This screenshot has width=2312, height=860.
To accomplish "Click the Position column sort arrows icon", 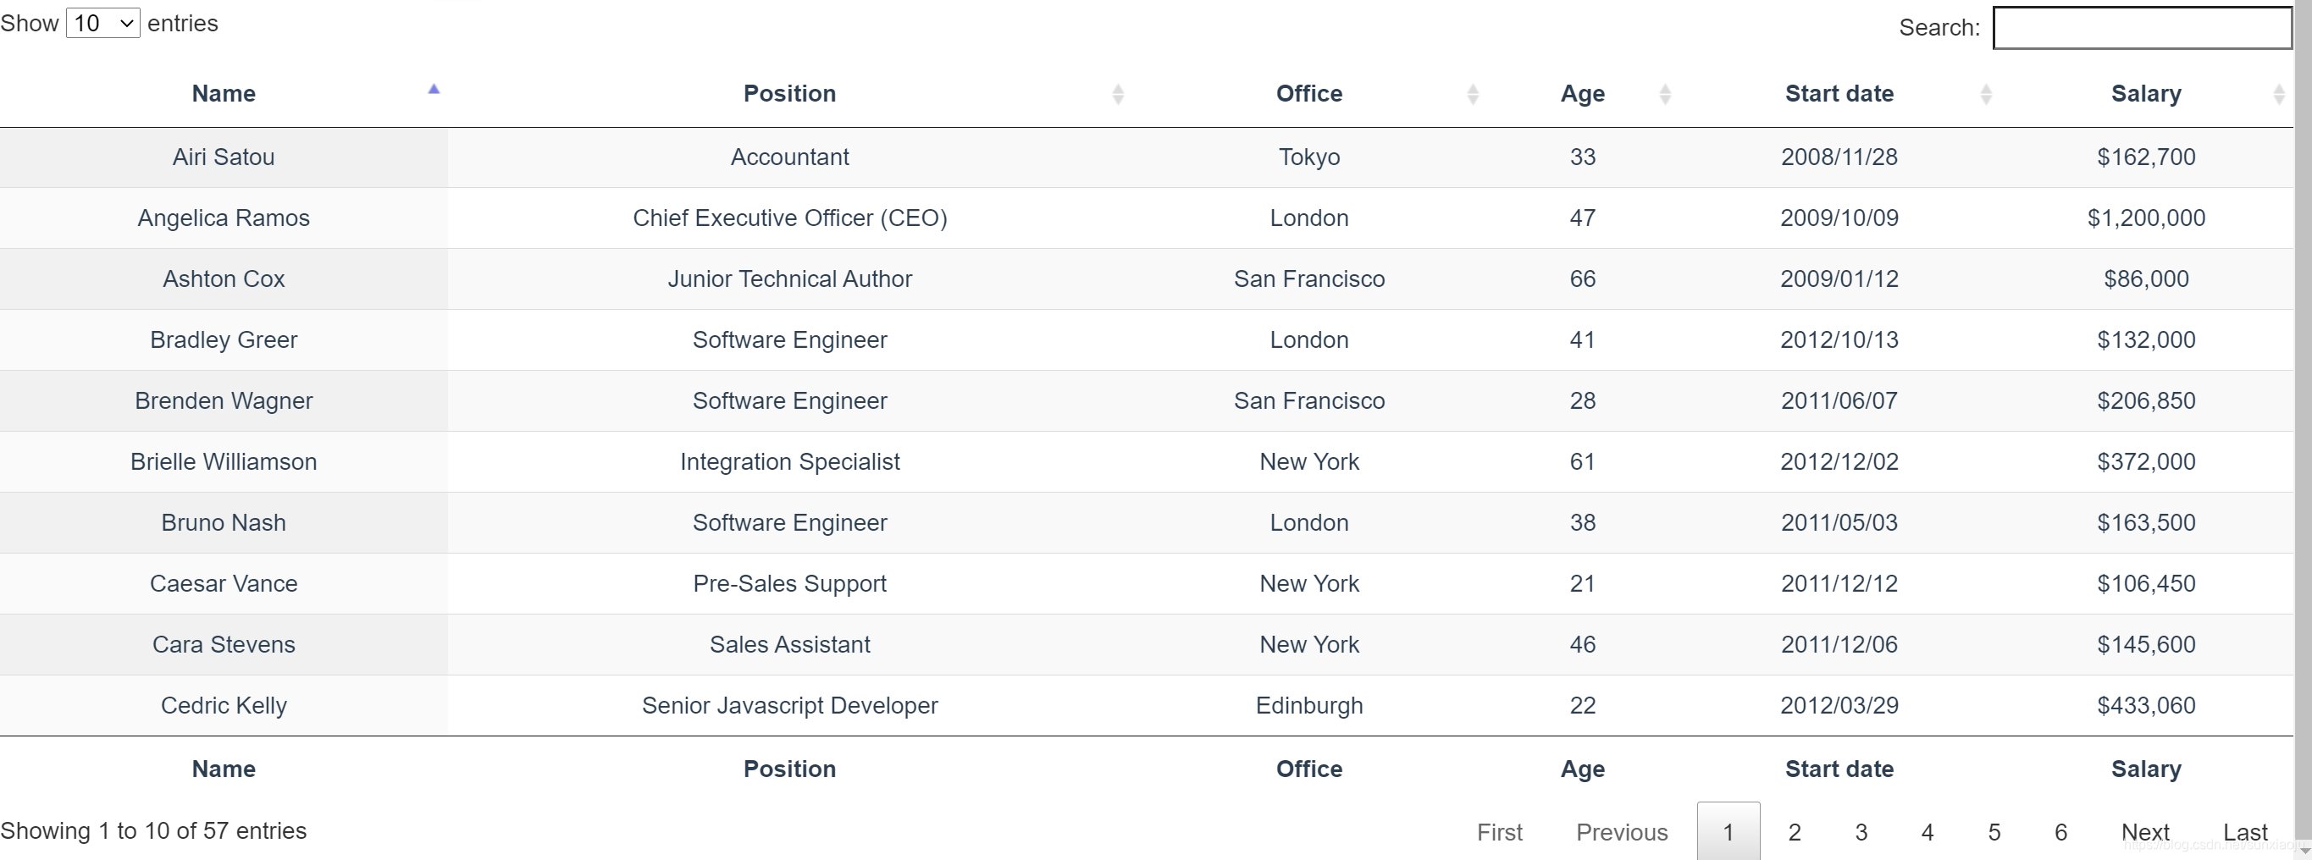I will click(x=1117, y=94).
